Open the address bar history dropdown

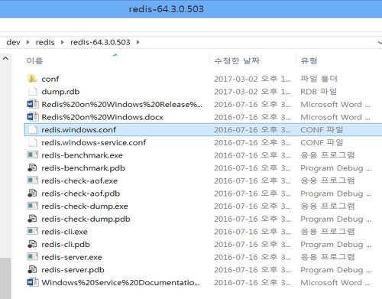coord(380,43)
